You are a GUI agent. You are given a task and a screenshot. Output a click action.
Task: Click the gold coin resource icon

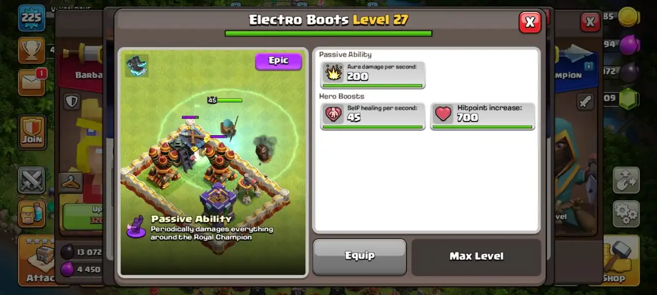coord(628,17)
